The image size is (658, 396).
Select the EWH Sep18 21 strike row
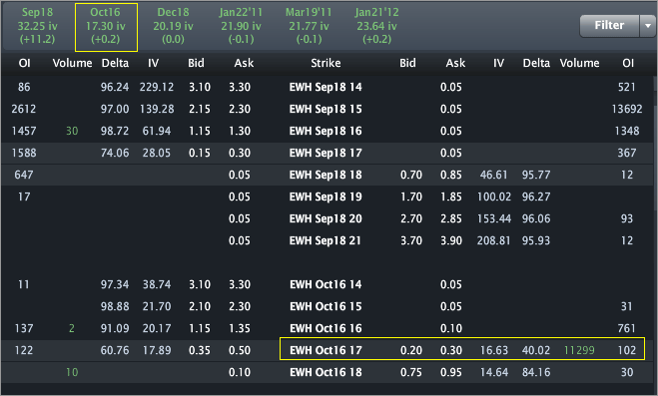328,240
